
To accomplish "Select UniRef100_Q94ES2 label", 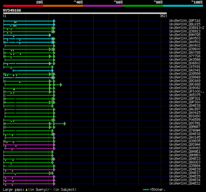I will tap(185, 184).
